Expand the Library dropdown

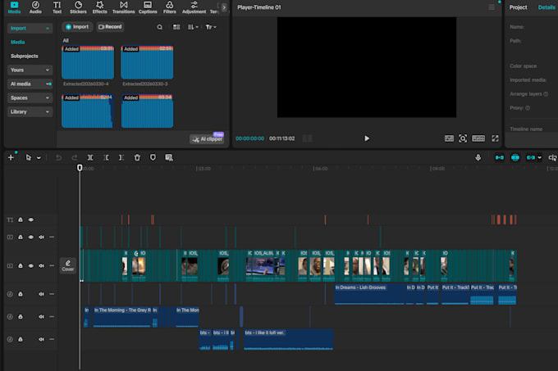tap(30, 112)
